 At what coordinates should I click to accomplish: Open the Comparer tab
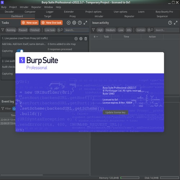click(x=30, y=12)
